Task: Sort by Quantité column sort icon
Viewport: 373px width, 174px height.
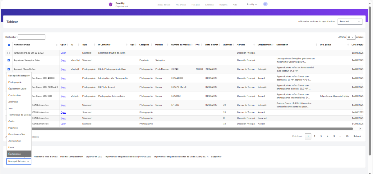Action: [233, 45]
